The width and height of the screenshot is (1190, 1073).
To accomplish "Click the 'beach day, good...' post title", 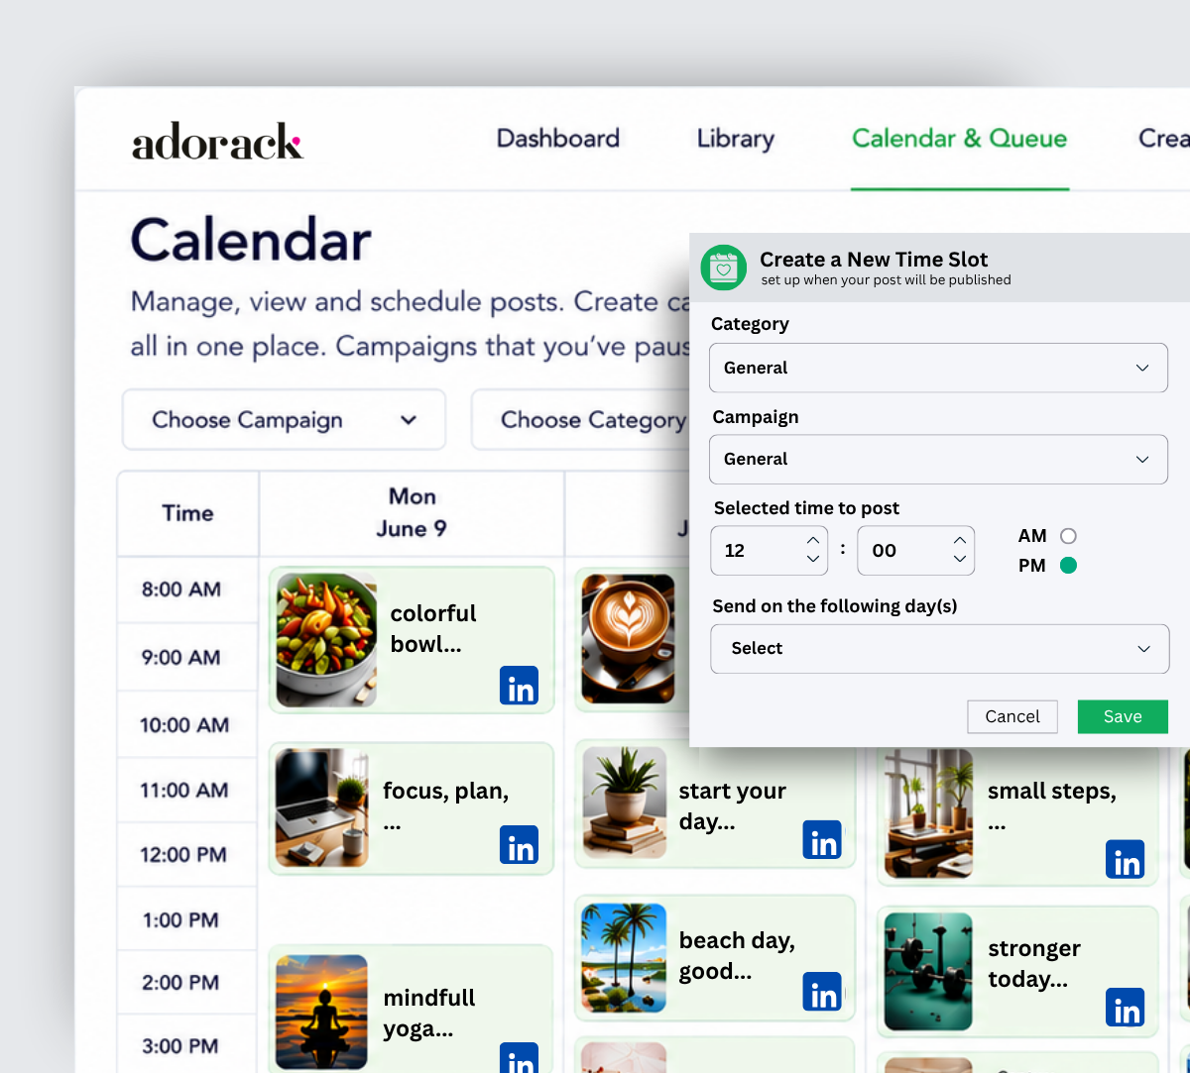I will (x=737, y=955).
